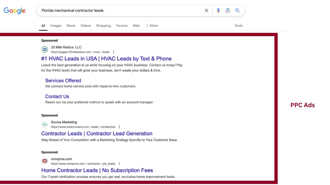
Task: Open the search Tools button
Action: [x=238, y=25]
